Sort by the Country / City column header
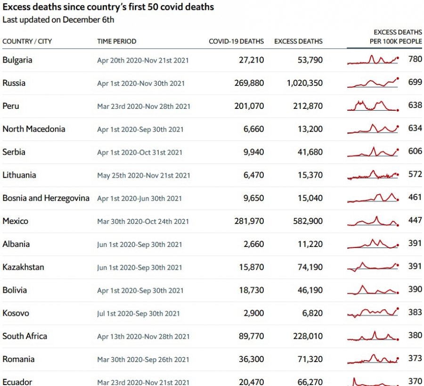424x386 pixels. tap(27, 41)
